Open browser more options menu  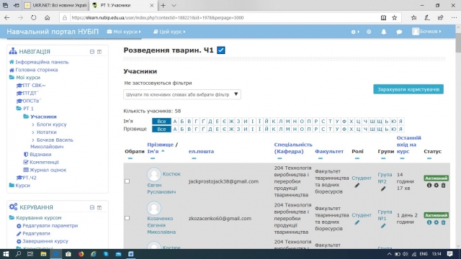click(454, 17)
